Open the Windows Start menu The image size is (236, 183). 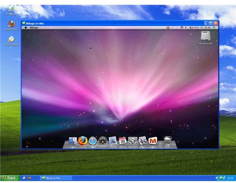pos(10,178)
